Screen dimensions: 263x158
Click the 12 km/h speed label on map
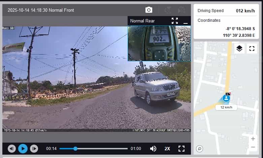point(226,107)
